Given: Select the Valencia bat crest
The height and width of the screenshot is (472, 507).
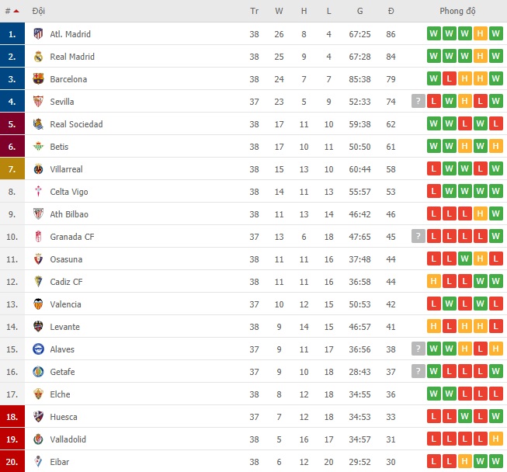Looking at the screenshot, I should pyautogui.click(x=38, y=304).
